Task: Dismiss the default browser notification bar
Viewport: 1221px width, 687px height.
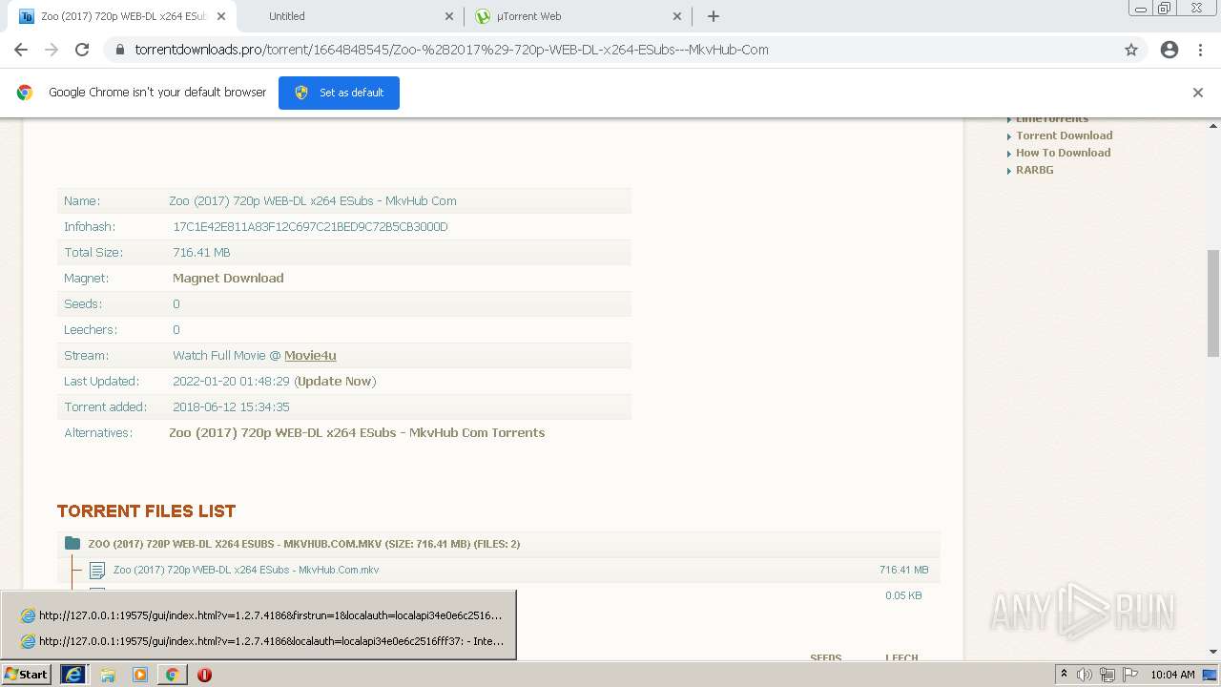Action: 1198,93
